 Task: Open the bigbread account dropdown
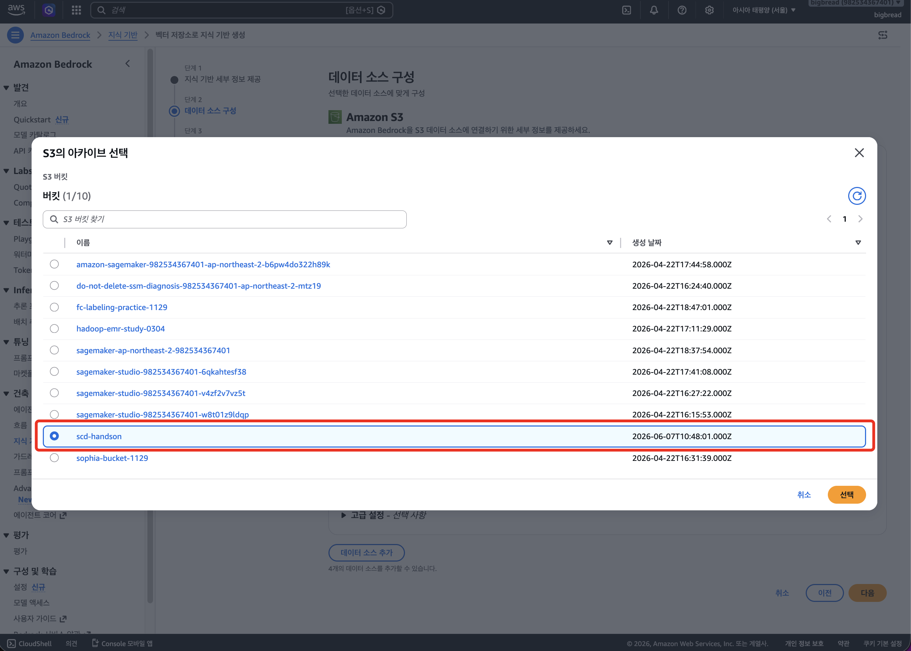pos(856,3)
